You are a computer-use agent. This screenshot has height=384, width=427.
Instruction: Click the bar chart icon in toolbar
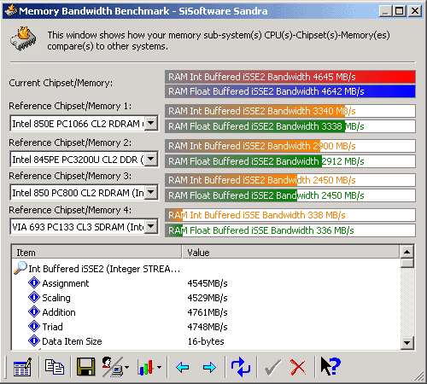[145, 367]
